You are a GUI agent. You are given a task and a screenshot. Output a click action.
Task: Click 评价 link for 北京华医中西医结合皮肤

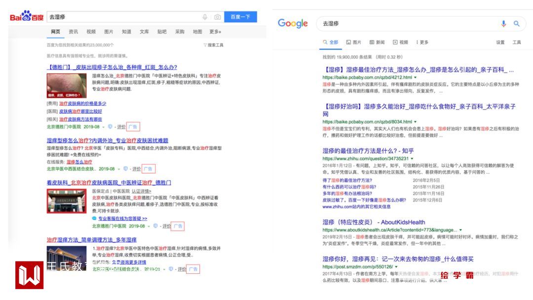point(136,169)
